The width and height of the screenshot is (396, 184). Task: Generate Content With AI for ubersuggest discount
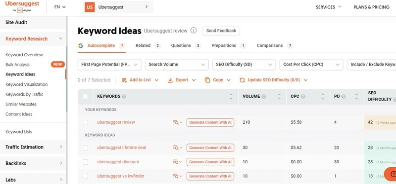click(210, 162)
